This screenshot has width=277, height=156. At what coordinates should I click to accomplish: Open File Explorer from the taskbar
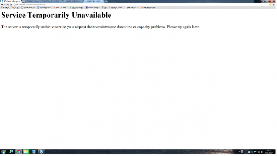(x=26, y=152)
